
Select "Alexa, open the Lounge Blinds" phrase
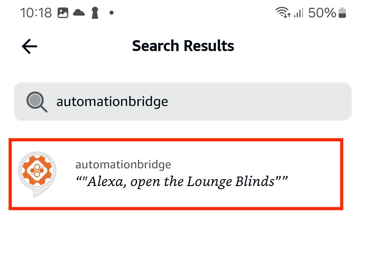[181, 181]
